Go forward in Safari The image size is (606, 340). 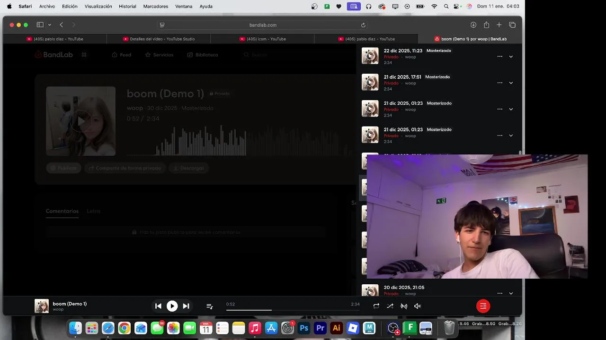coord(73,25)
